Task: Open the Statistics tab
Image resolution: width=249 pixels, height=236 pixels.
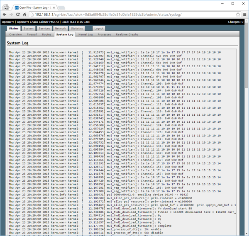Action: click(x=77, y=29)
